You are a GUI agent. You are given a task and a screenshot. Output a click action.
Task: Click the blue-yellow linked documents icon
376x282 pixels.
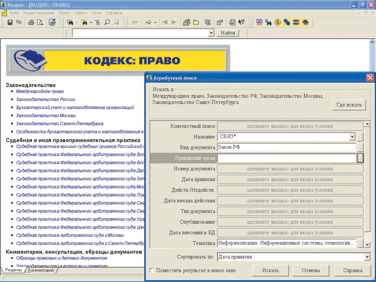coord(287,23)
